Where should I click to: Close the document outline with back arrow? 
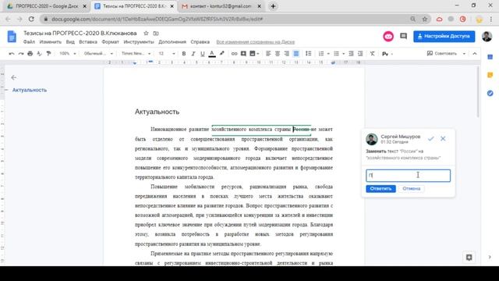pos(14,77)
